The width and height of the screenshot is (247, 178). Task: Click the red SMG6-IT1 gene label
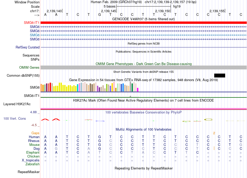[x=31, y=23]
